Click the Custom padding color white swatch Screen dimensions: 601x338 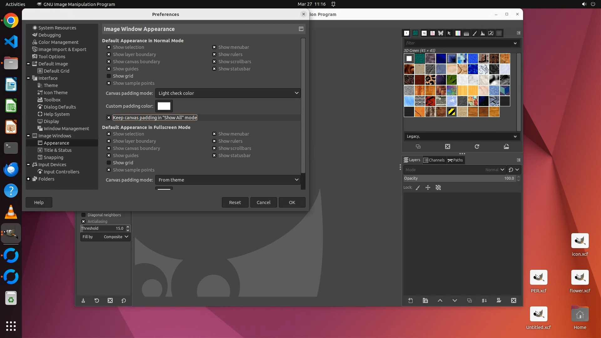pos(164,106)
